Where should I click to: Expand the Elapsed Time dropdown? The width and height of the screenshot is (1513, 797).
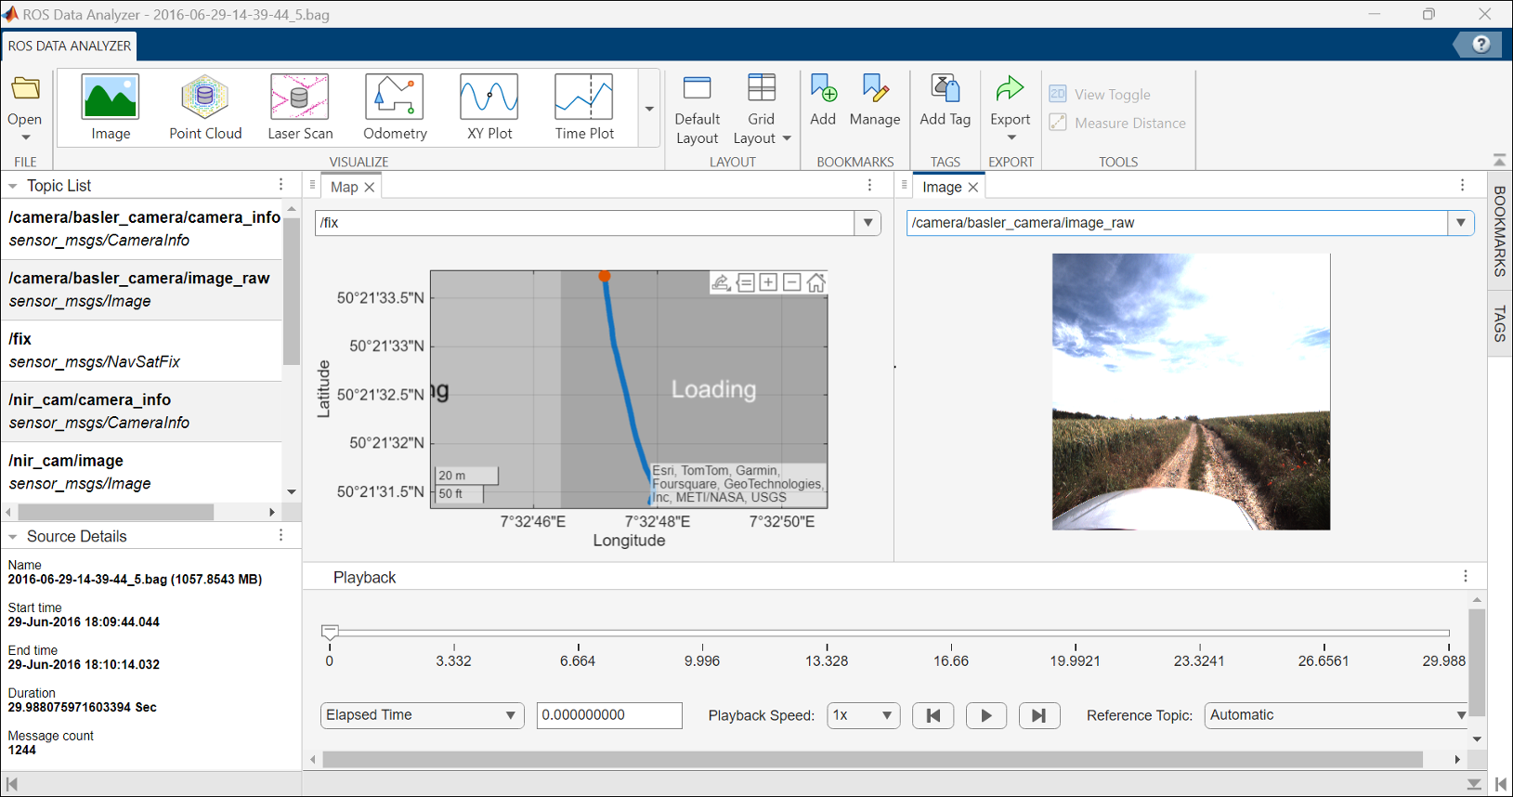click(422, 715)
